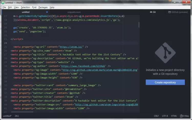192x120 pixels.
Task: Click the GitHub octocat icon tab
Action: pyautogui.click(x=169, y=12)
